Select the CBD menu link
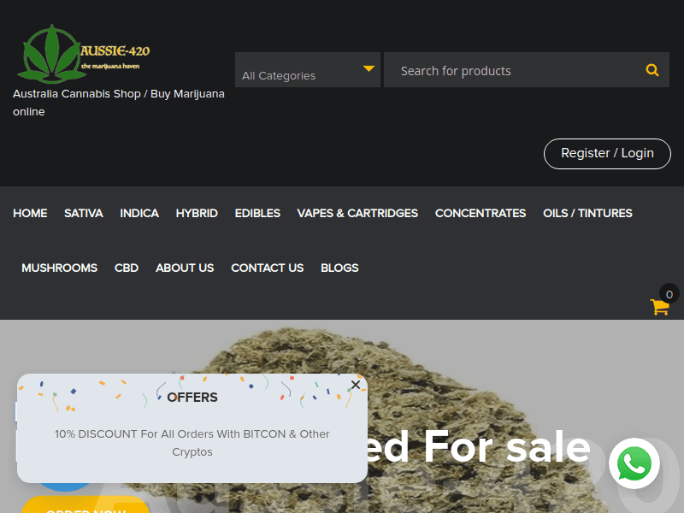The height and width of the screenshot is (513, 684). pos(127,268)
